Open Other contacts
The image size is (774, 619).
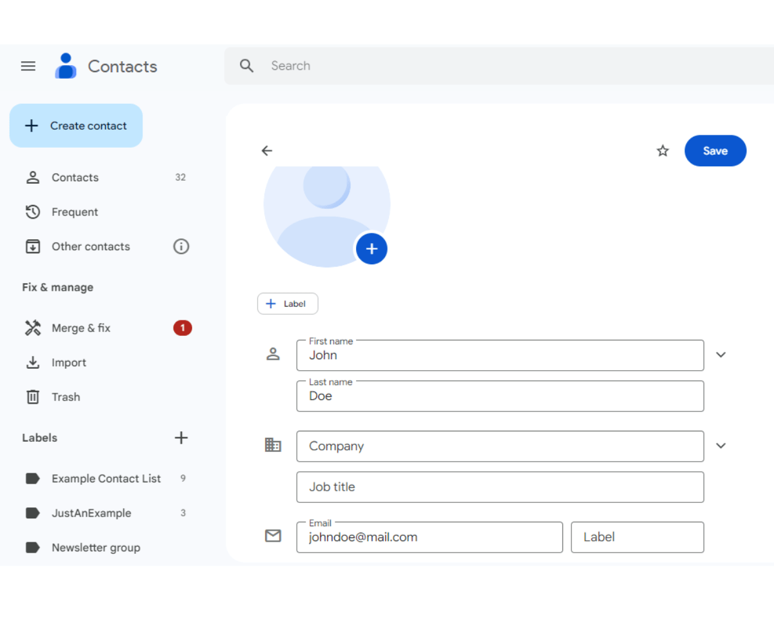(90, 246)
